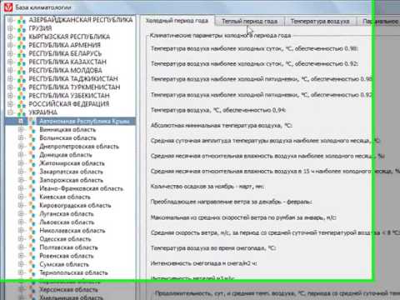
Task: Expand the Львовская область node
Action: 21,222
